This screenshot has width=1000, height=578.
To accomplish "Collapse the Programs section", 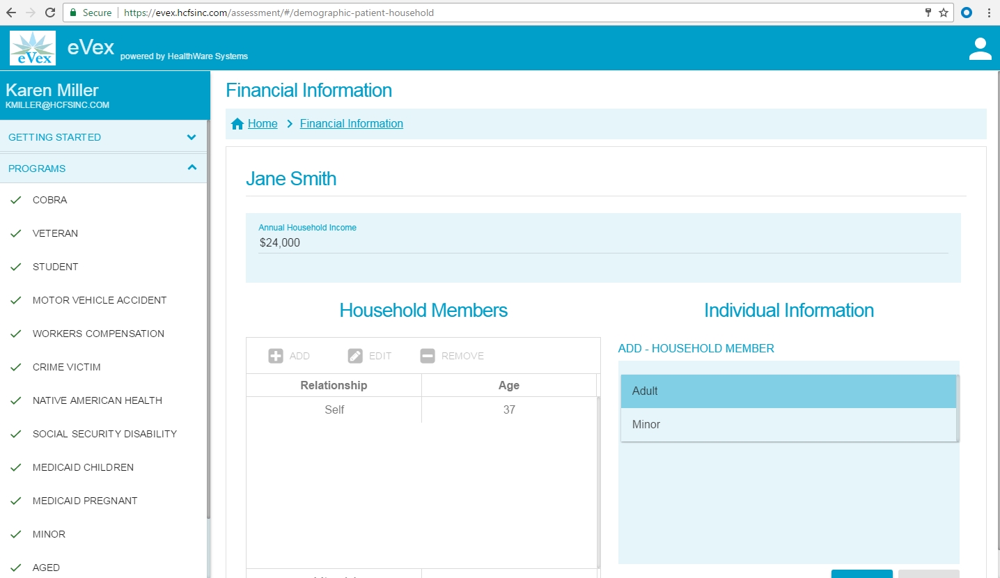I will [x=192, y=168].
